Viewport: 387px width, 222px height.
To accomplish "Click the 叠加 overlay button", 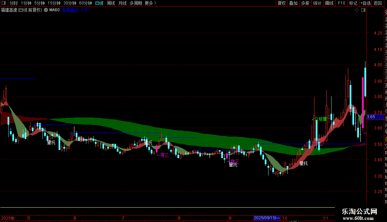I will tap(294, 3).
